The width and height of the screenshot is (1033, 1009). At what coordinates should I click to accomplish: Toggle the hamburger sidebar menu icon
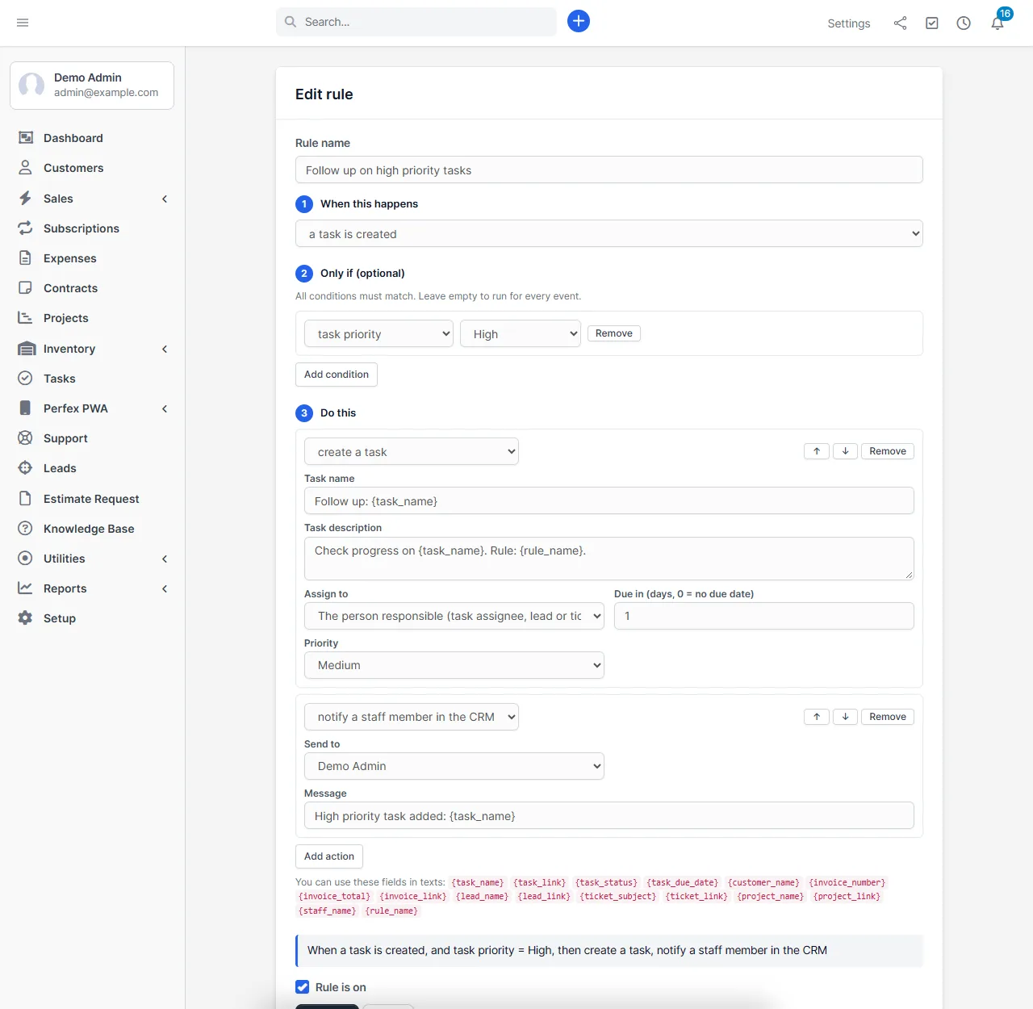coord(23,23)
